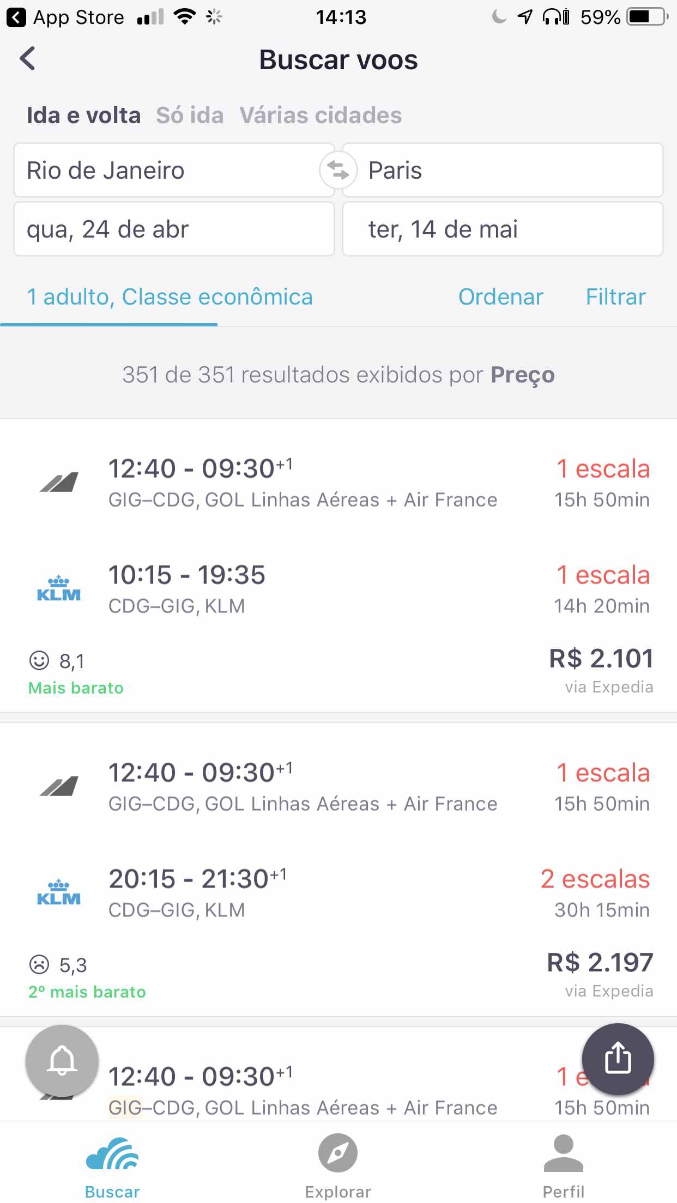Select the Várias cidades trip type
Viewport: 677px width, 1203px height.
point(321,116)
